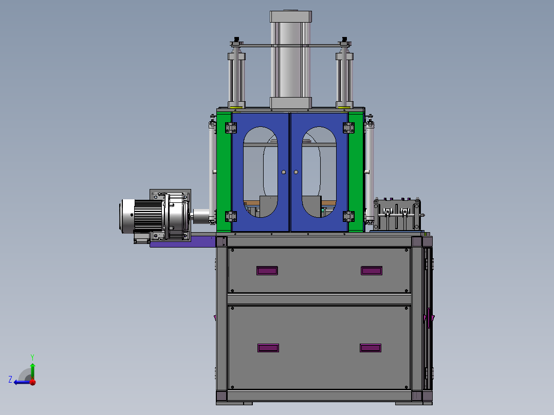
Task: Select the left green side pillar
Action: pos(224,172)
